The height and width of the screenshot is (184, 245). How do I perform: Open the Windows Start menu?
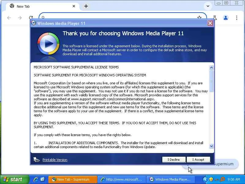pyautogui.click(x=14, y=179)
